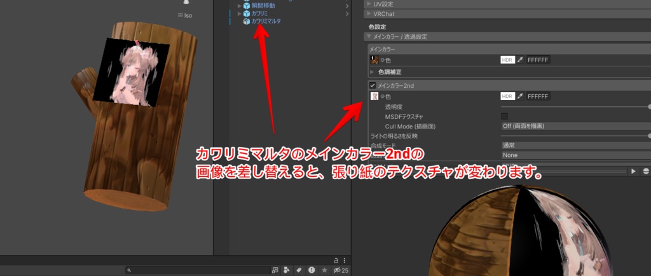The height and width of the screenshot is (276, 651).
Task: Select 瞬間移動 name in the Hierarchy
Action: click(x=263, y=6)
